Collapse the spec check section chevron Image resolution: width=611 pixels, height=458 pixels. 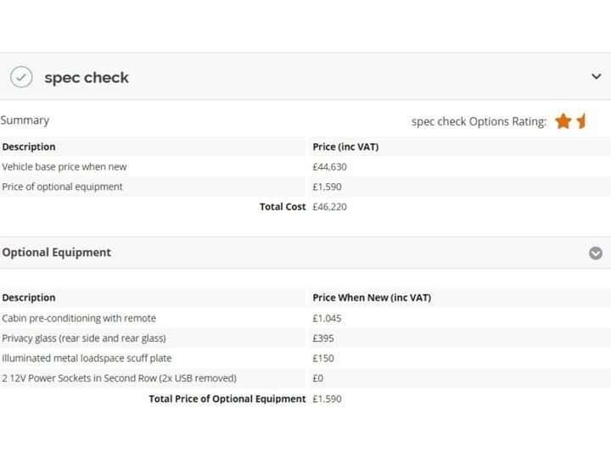click(596, 76)
